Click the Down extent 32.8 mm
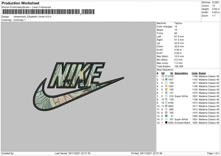This screenshot has height=156, width=221. pos(179,46)
